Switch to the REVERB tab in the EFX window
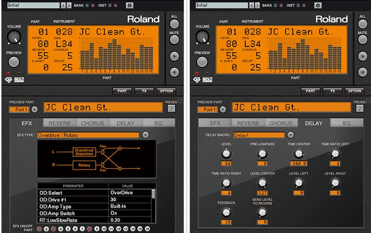Image resolution: width=371 pixels, height=233 pixels. (60, 123)
